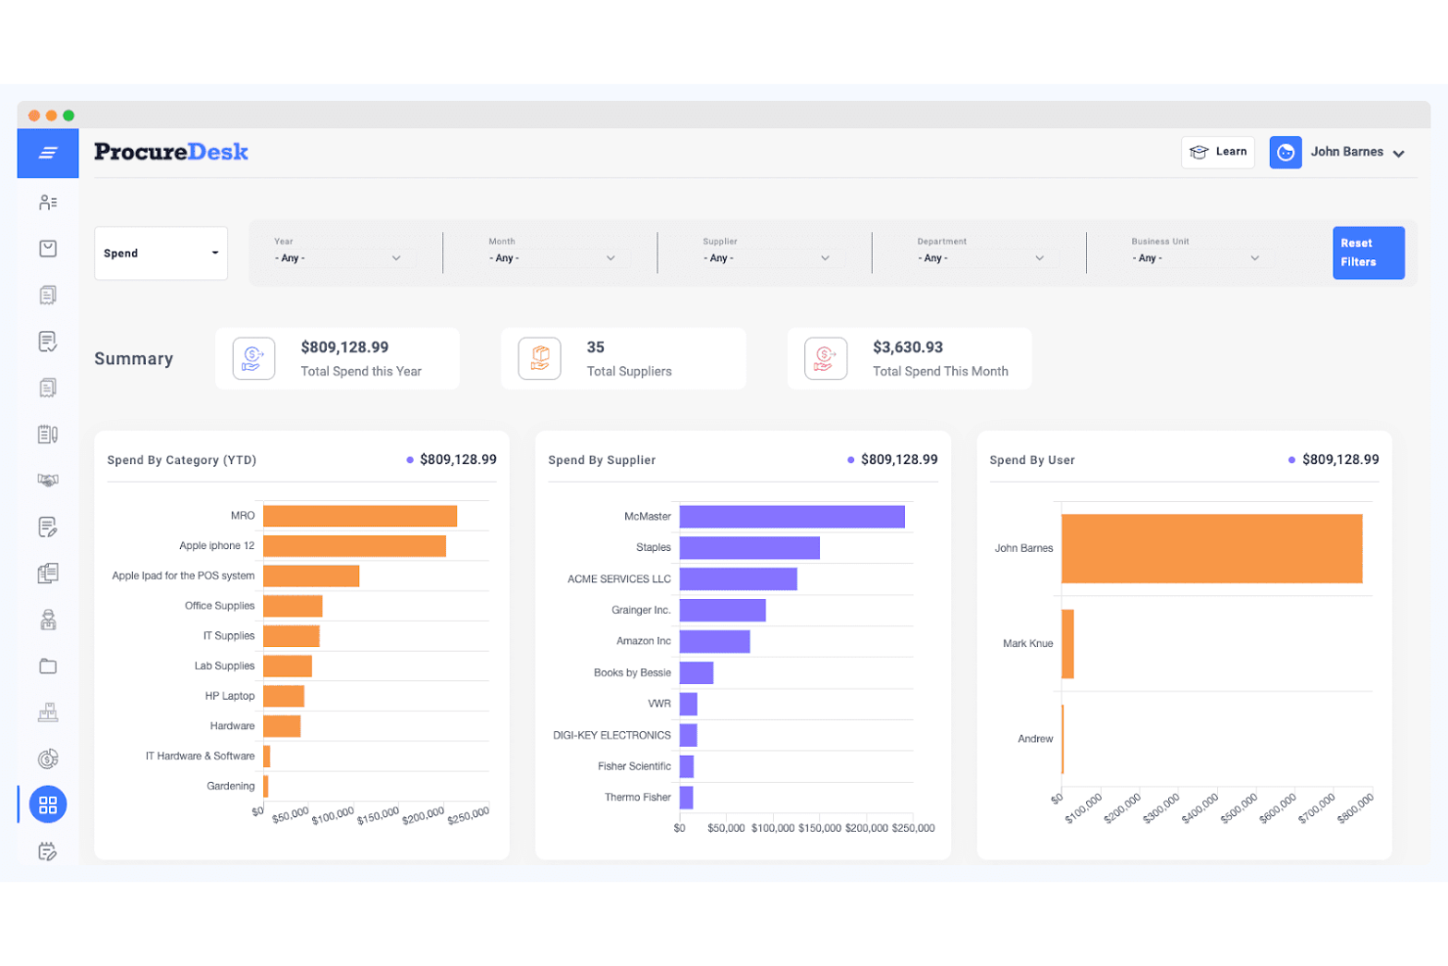1448x966 pixels.
Task: Open the delivery worker icon in sidebar
Action: pyautogui.click(x=48, y=620)
